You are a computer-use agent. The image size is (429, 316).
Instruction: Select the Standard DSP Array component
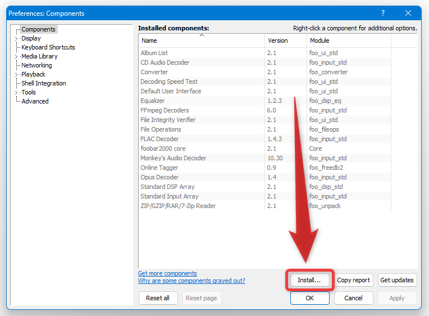(x=264, y=187)
